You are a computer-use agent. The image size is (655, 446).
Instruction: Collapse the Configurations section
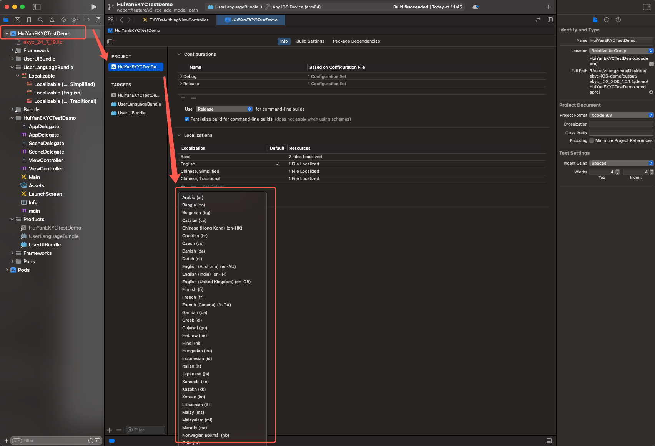click(x=179, y=54)
